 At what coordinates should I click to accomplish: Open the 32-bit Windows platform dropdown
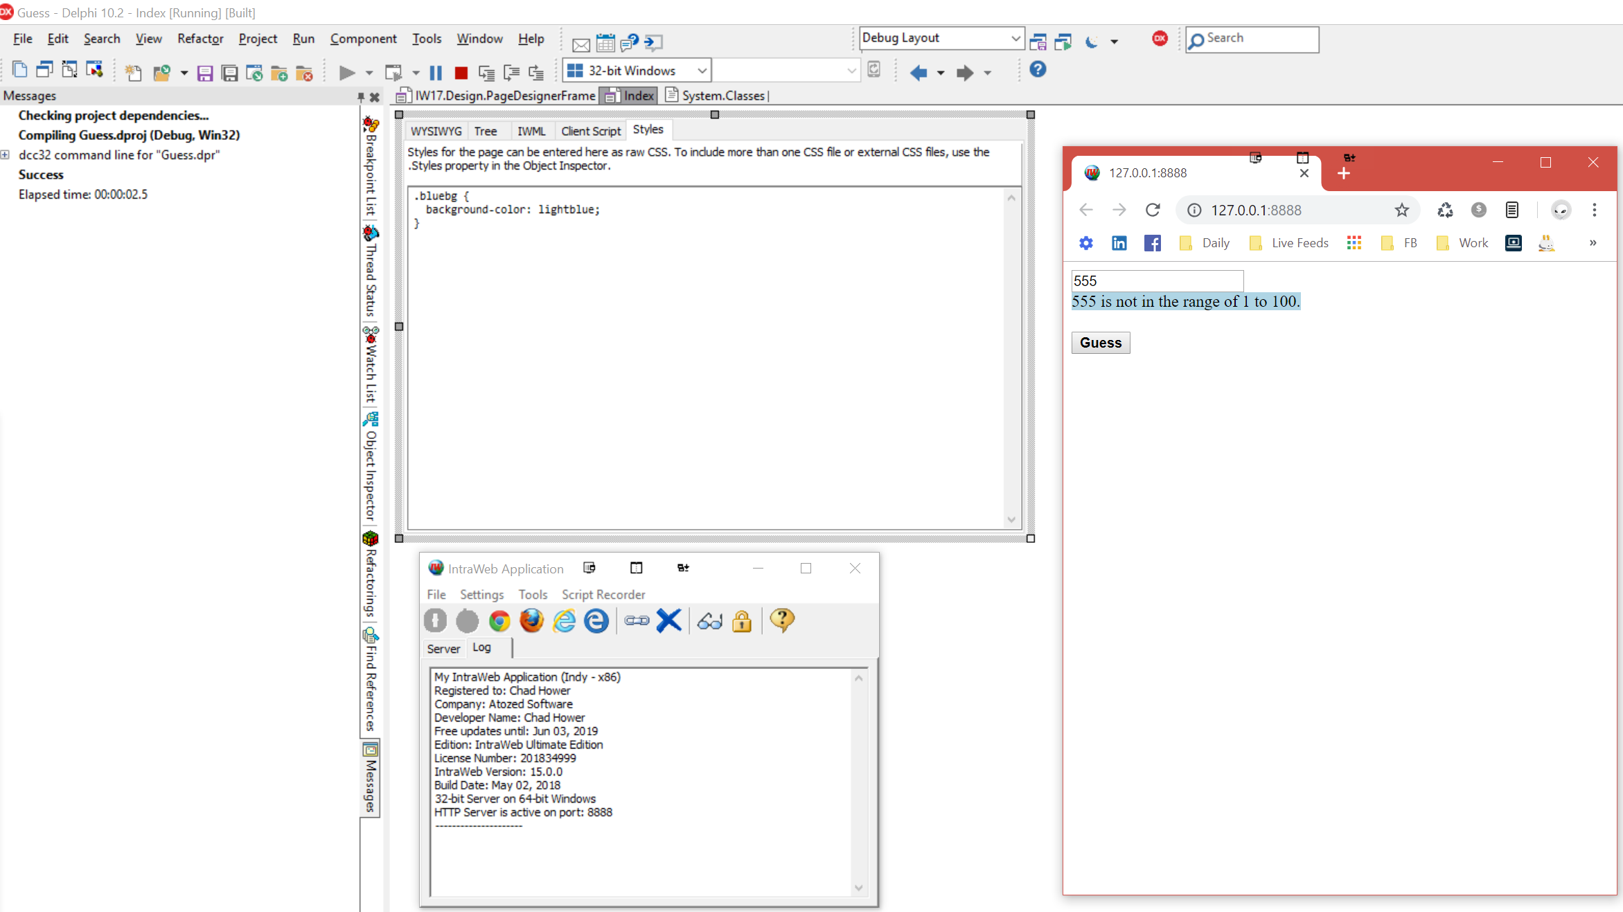click(x=702, y=71)
